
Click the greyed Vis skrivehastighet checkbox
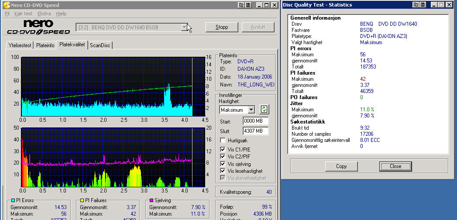click(x=223, y=178)
